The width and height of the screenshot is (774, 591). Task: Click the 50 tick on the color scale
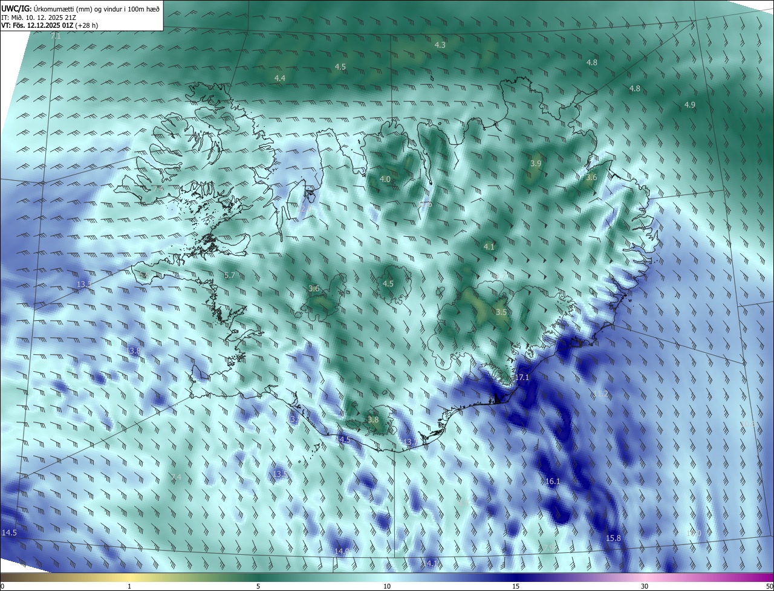point(769,587)
